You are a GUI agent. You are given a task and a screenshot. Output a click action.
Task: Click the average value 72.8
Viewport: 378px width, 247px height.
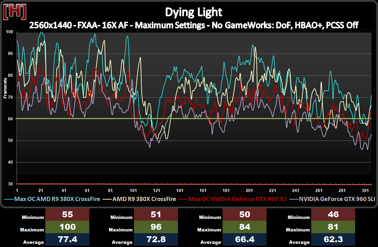pos(156,239)
